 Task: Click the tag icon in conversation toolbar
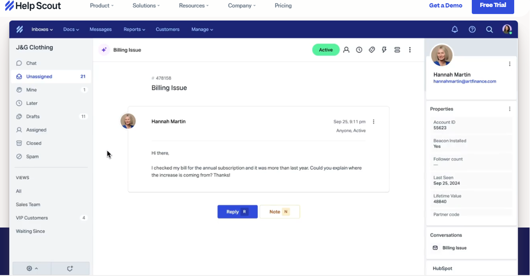point(372,50)
